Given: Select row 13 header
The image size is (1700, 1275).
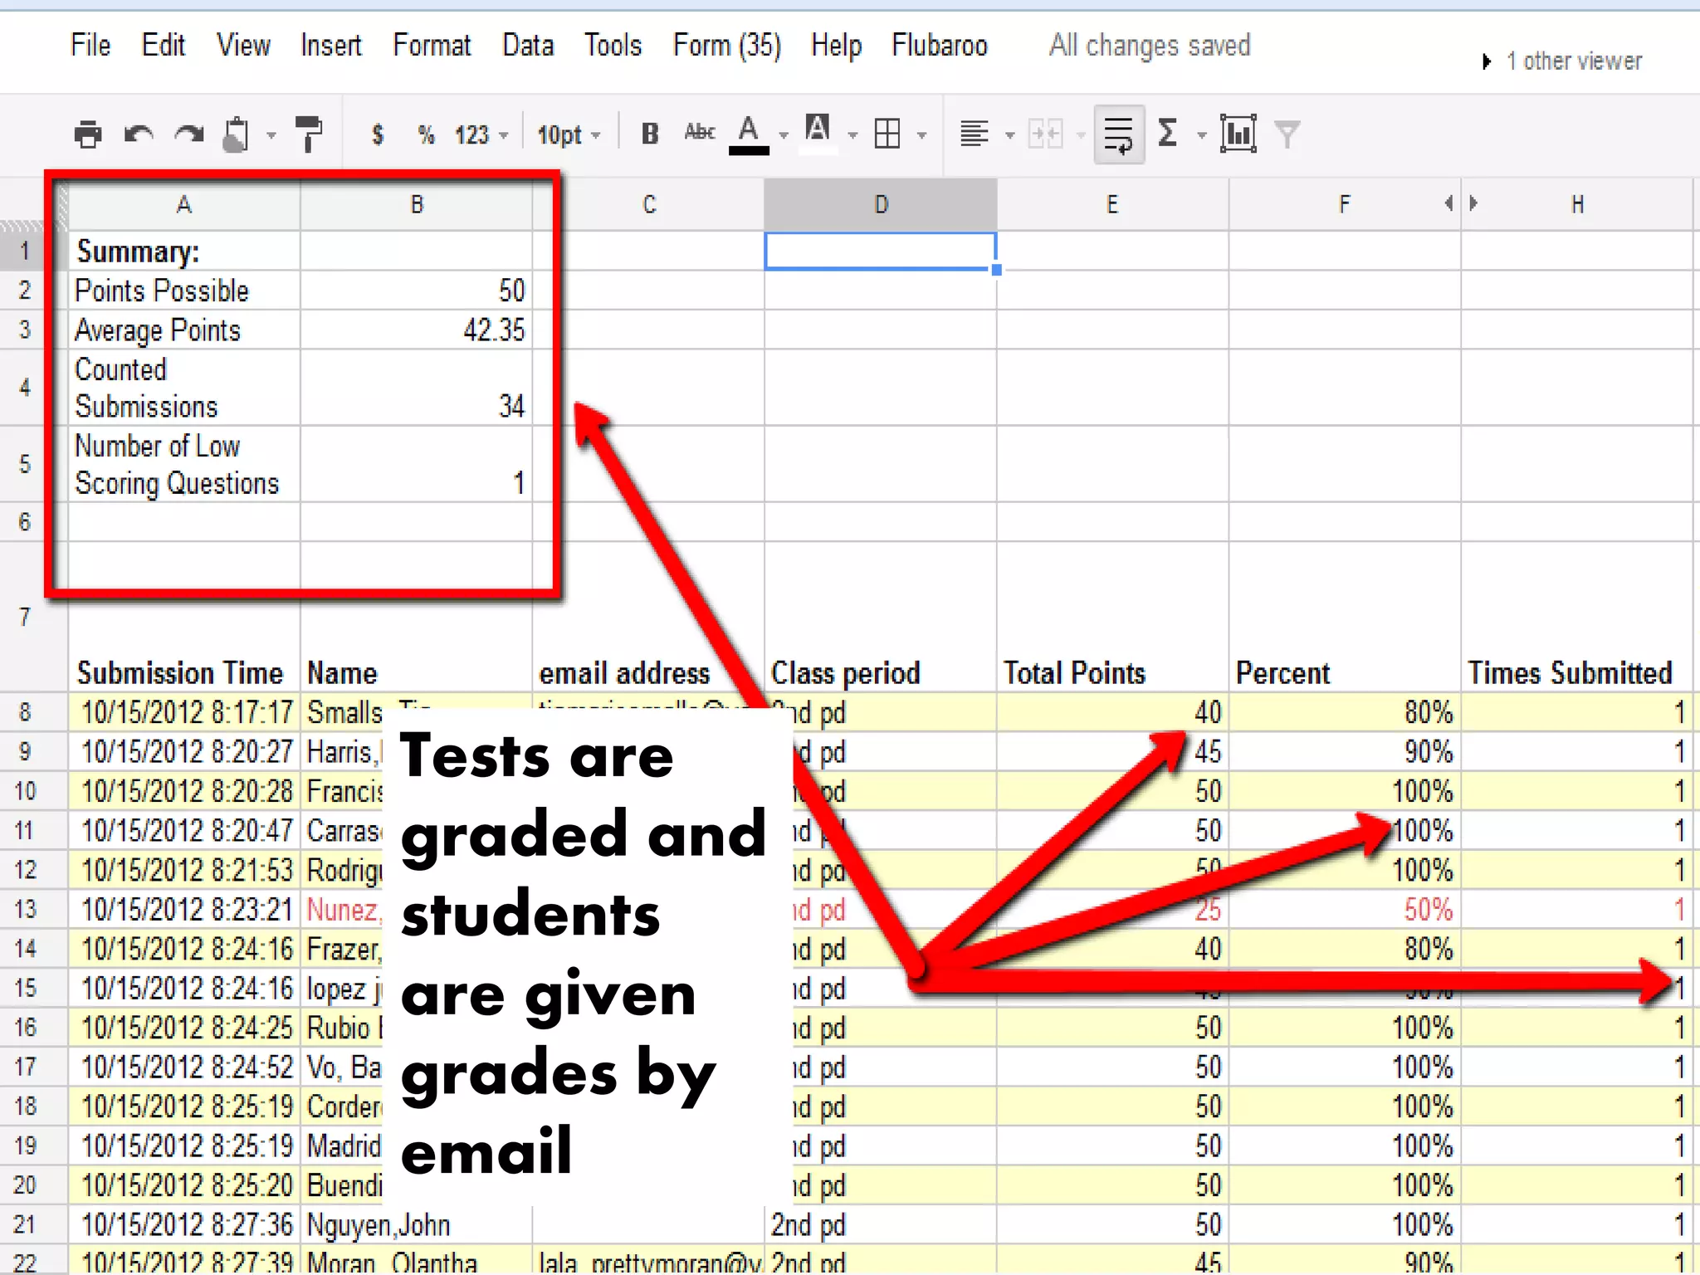Looking at the screenshot, I should coord(25,909).
